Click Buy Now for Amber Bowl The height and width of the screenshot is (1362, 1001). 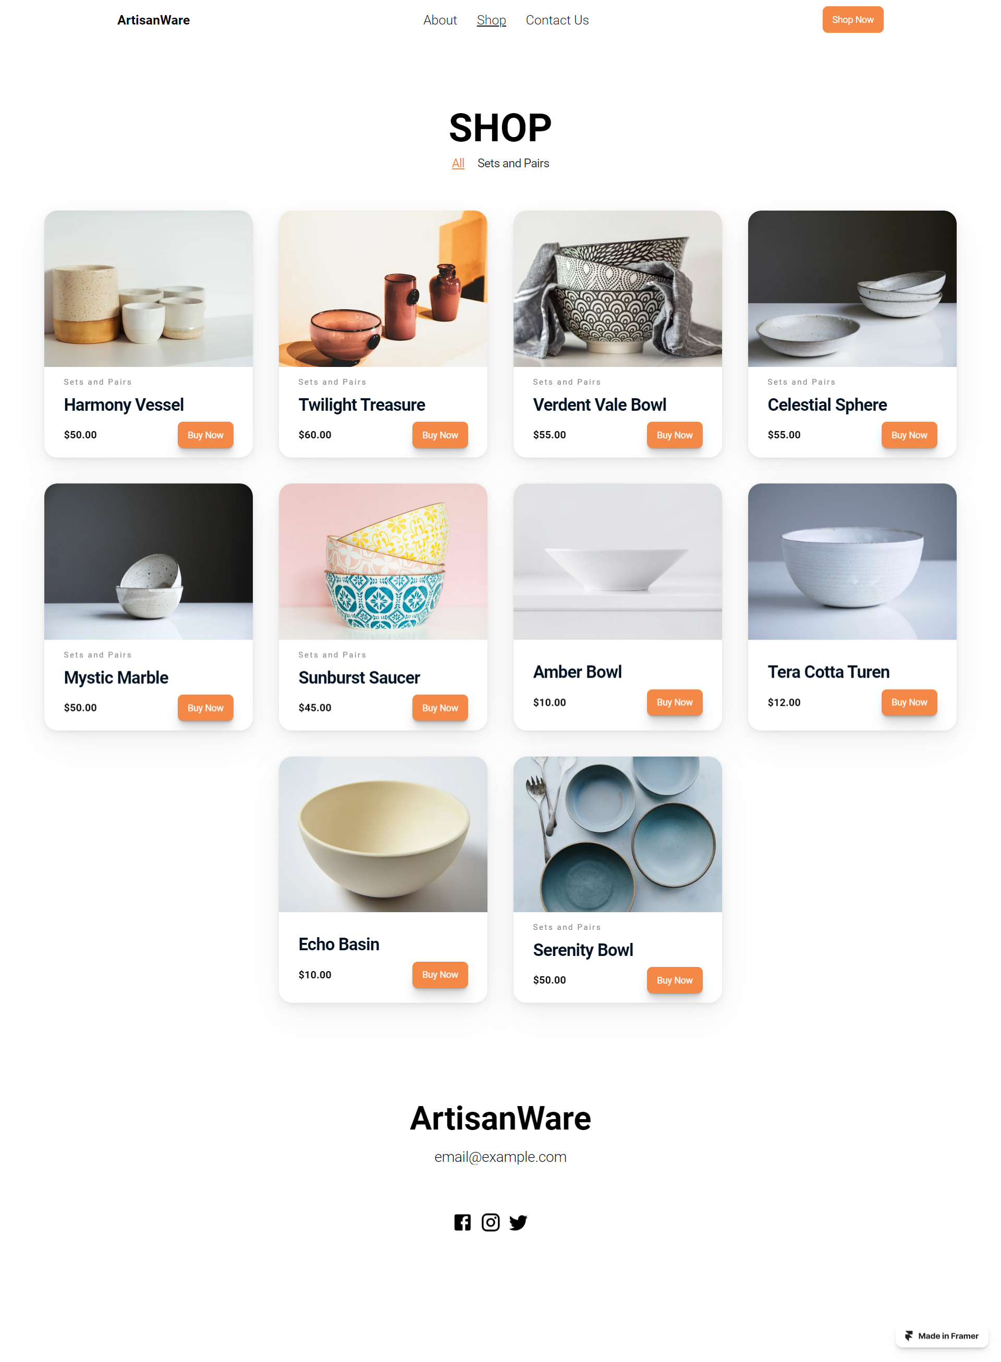(x=675, y=702)
